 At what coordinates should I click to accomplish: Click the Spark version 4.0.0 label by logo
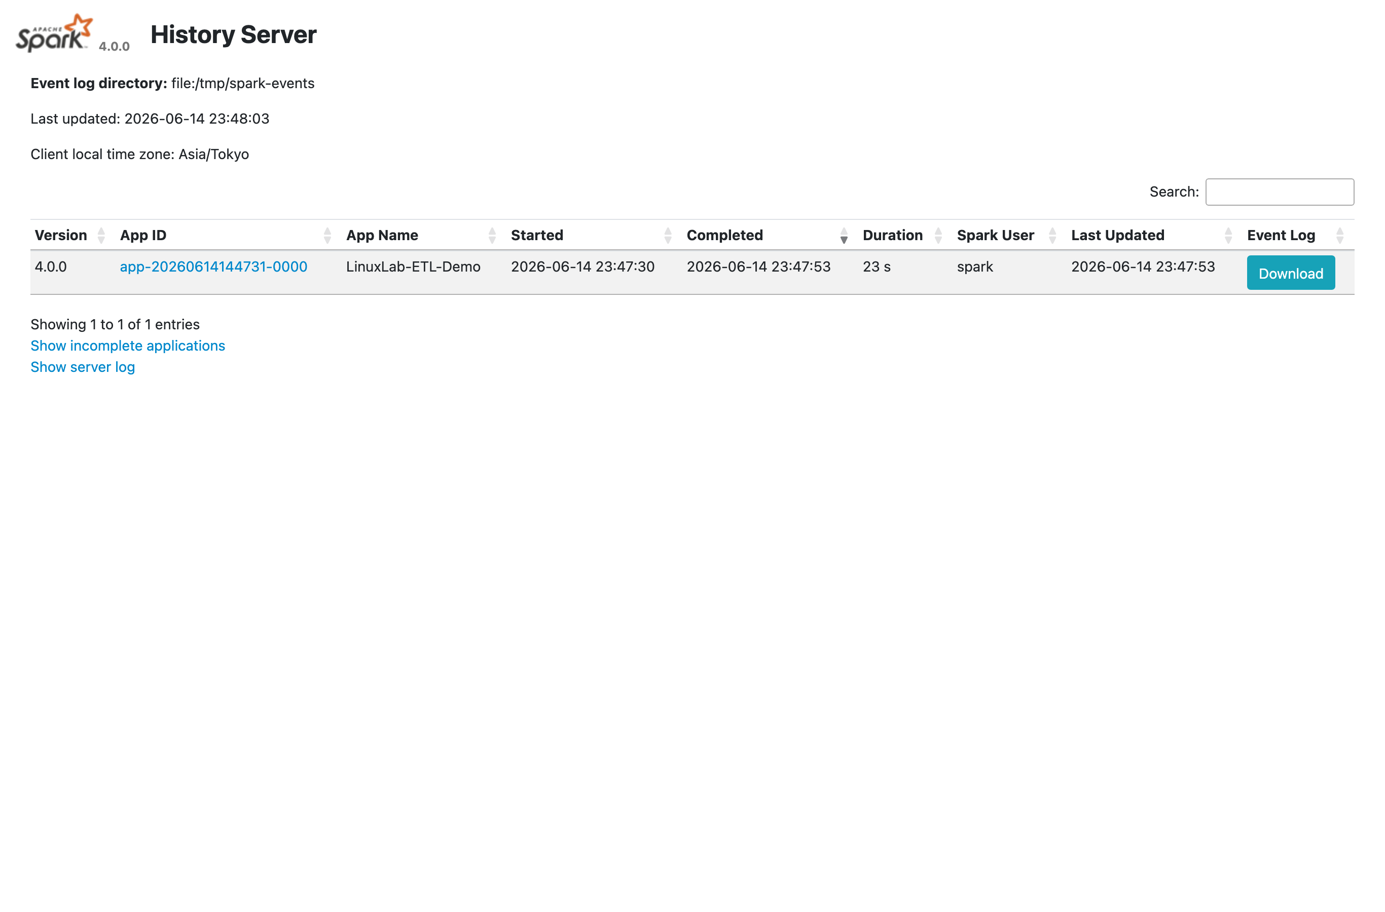114,47
